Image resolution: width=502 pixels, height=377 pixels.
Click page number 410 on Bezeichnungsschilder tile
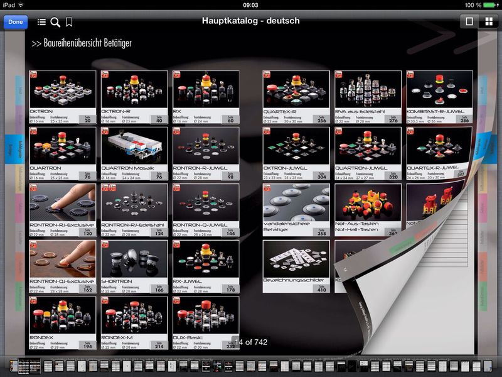point(322,289)
